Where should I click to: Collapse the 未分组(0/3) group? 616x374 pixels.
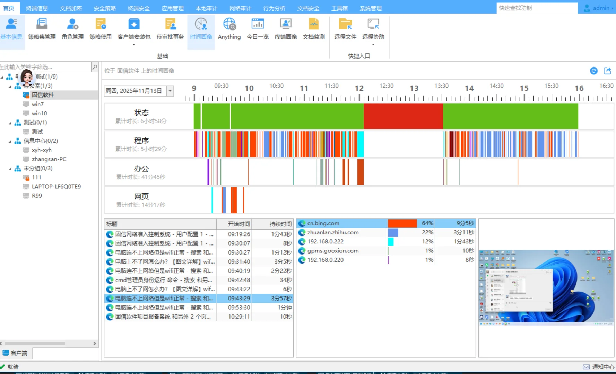pyautogui.click(x=10, y=168)
